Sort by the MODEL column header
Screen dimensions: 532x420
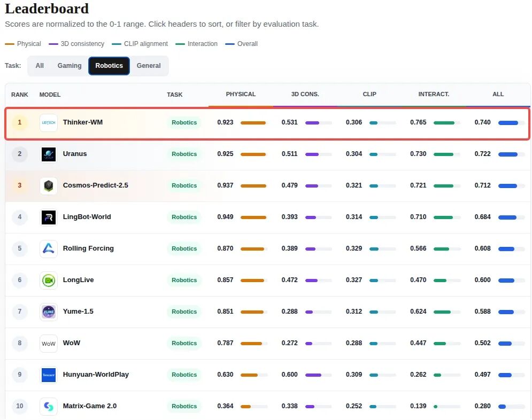[50, 95]
